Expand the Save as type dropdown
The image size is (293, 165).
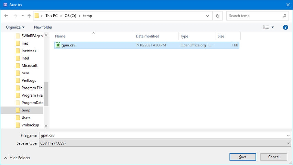click(x=288, y=143)
